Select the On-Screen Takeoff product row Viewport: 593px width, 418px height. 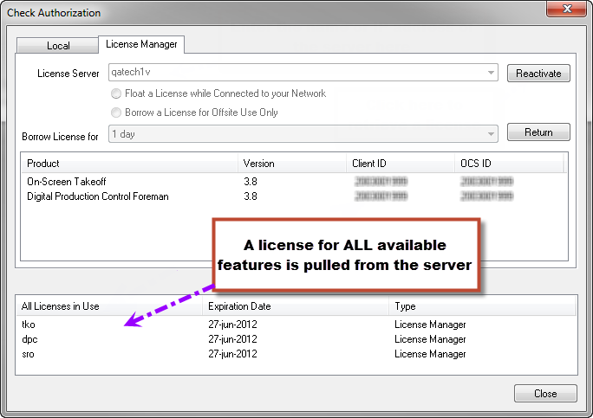pos(294,182)
